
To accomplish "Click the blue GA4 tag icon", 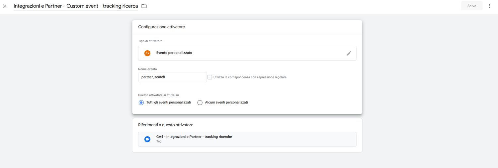I will coord(147,139).
